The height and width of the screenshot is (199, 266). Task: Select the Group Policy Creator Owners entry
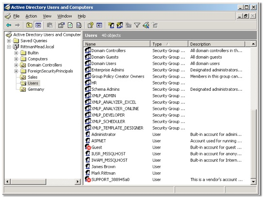(x=118, y=76)
